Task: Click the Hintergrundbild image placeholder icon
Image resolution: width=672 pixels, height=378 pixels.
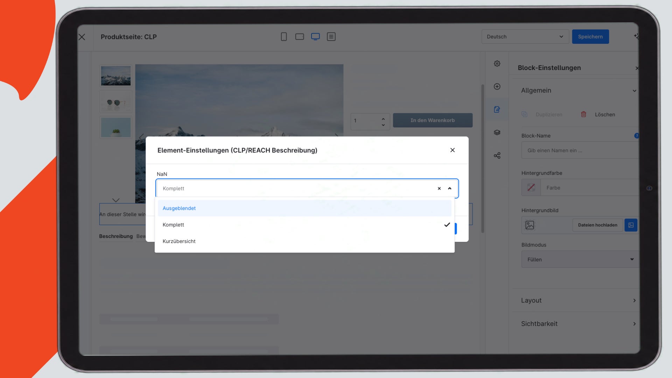Action: (530, 225)
